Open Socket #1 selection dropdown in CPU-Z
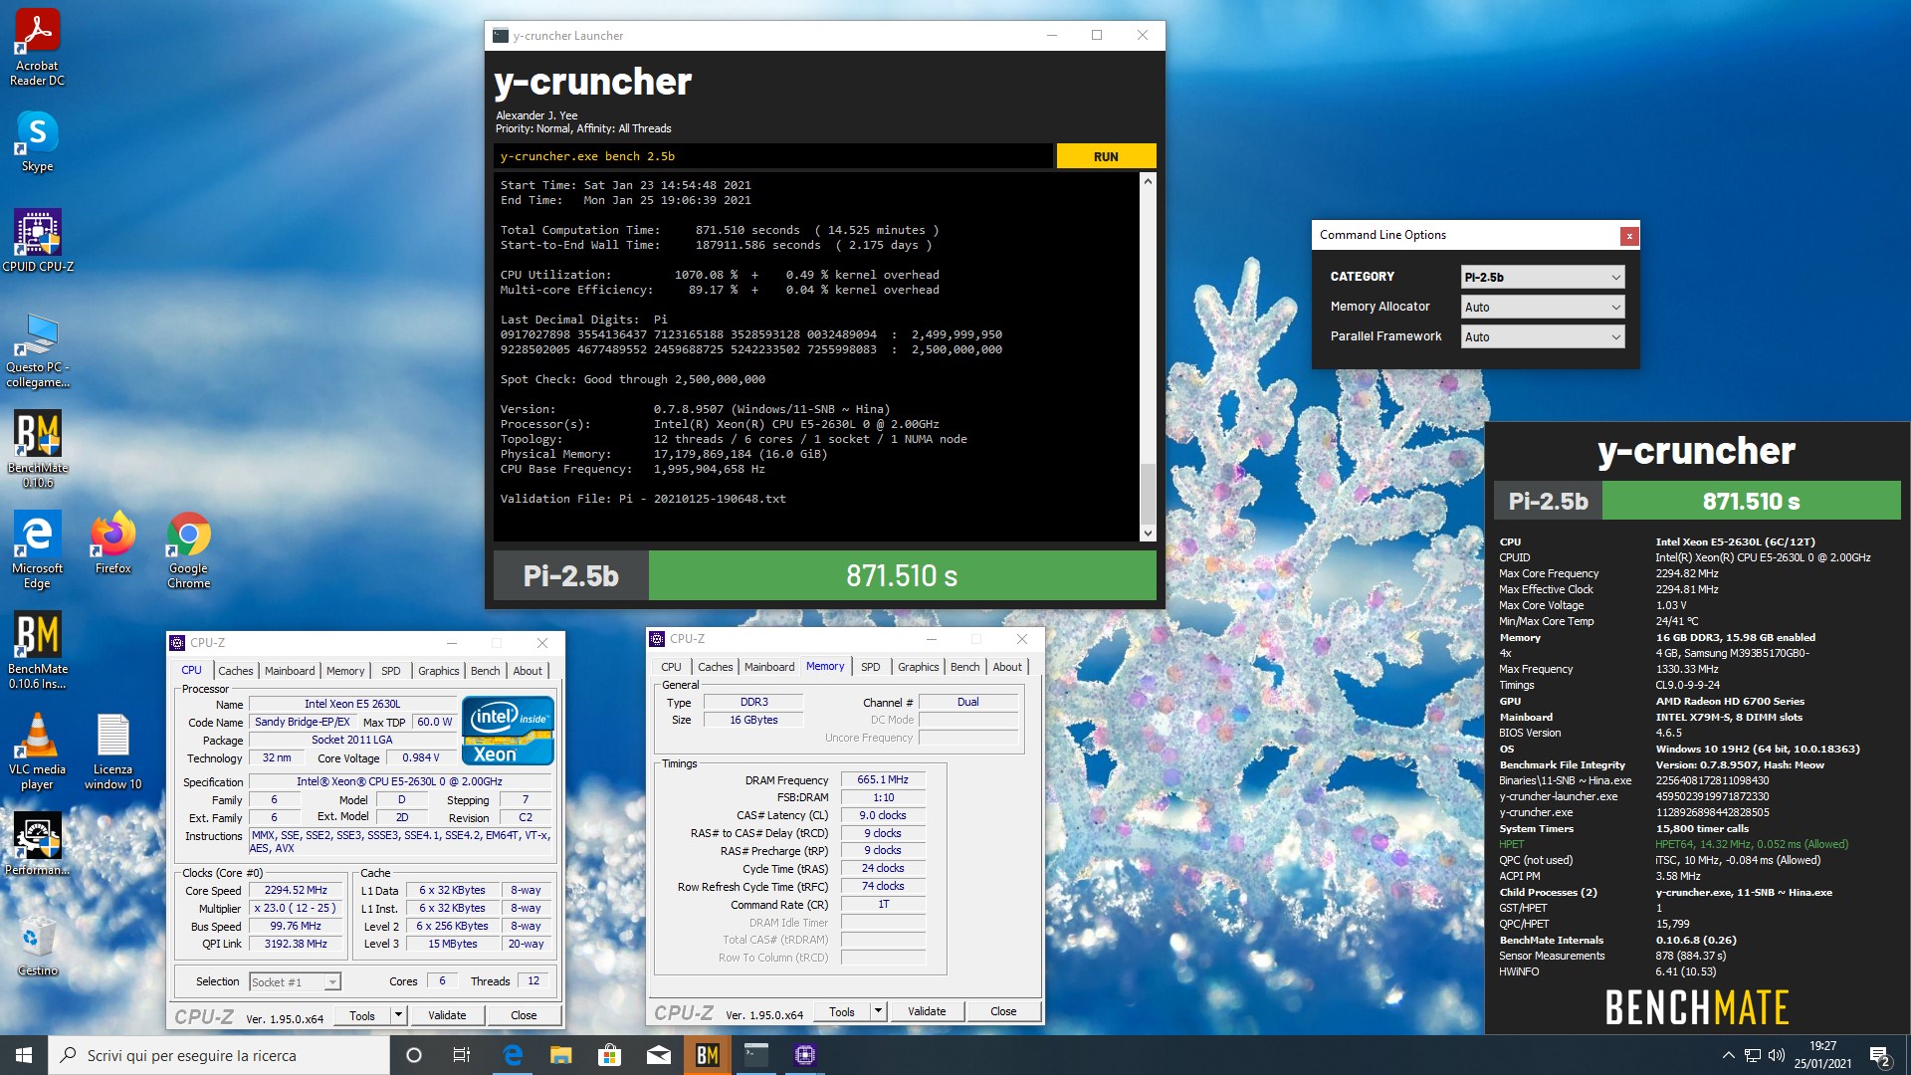The image size is (1911, 1075). [x=295, y=981]
